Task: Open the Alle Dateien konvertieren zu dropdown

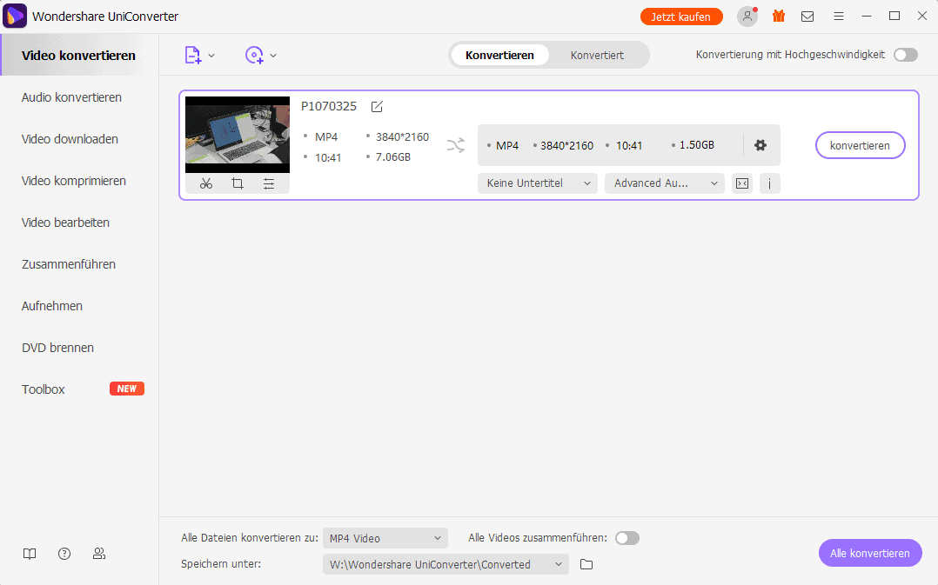Action: coord(385,538)
